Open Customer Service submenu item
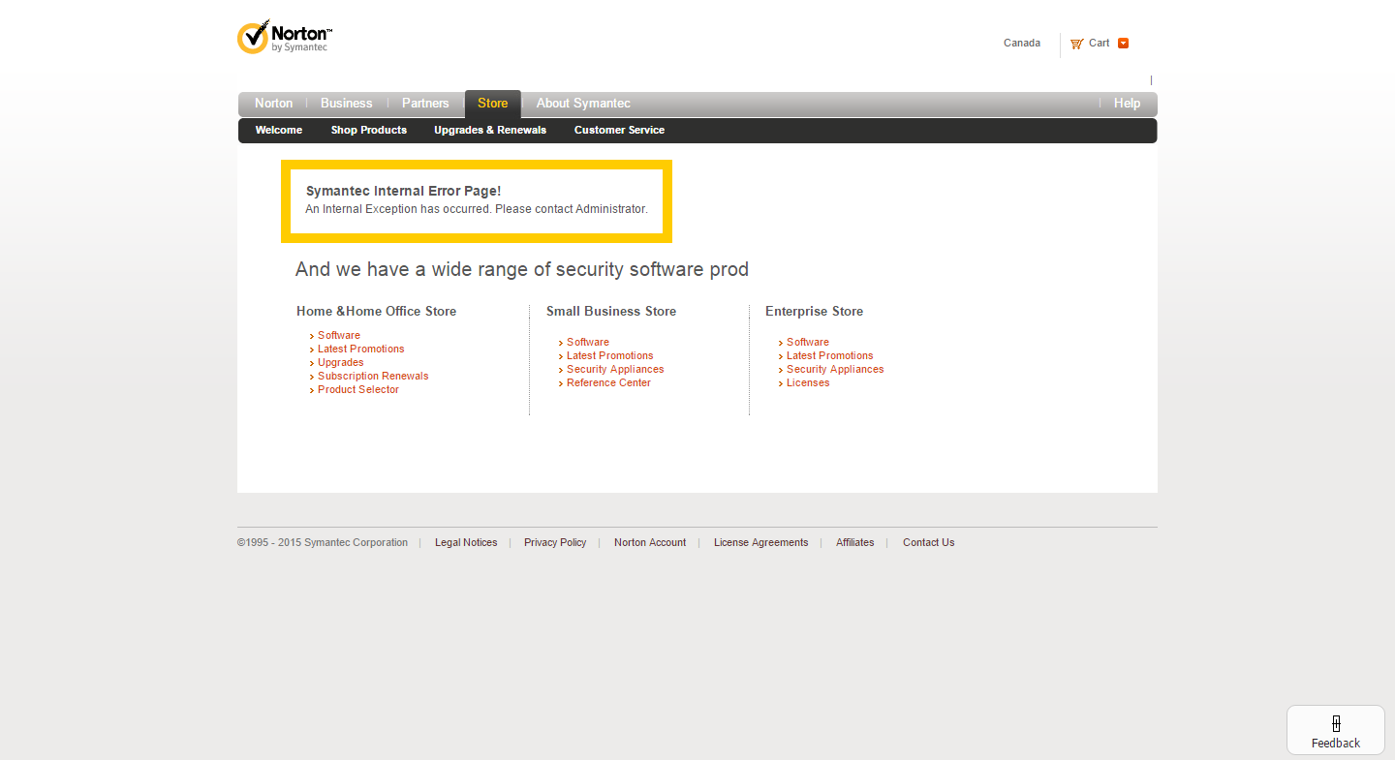Image resolution: width=1395 pixels, height=760 pixels. pos(619,130)
